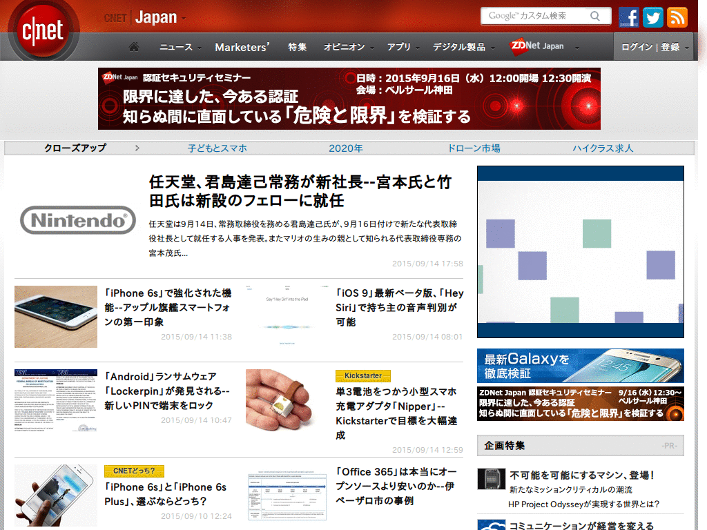
Task: Click the FBI document thumbnail
Action: [x=56, y=400]
